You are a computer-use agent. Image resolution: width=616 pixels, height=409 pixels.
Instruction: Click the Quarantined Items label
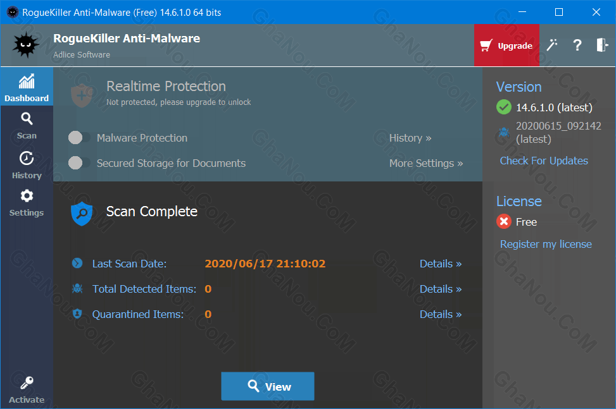point(138,314)
